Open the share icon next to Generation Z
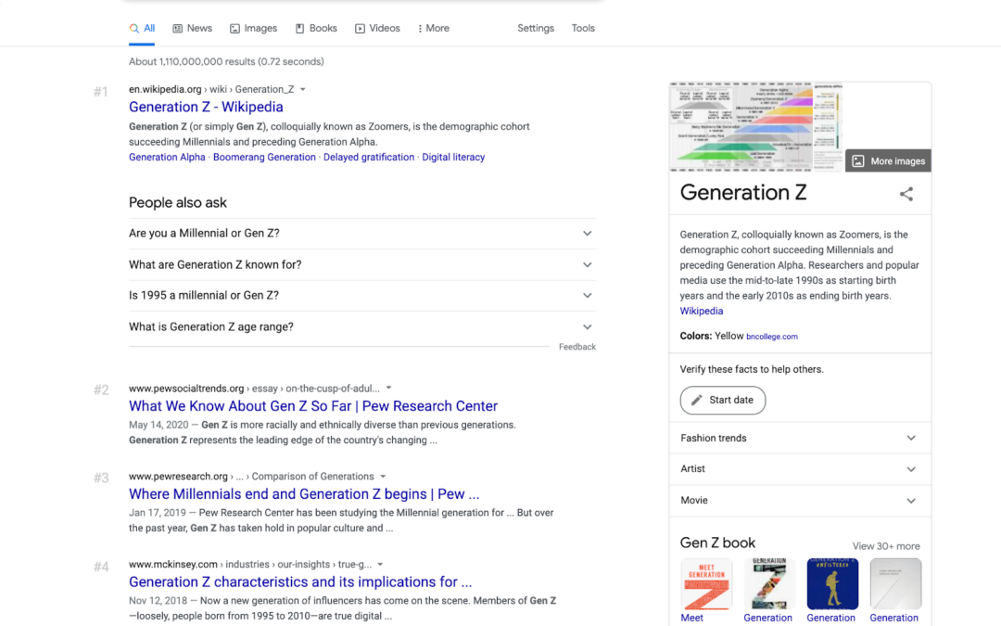This screenshot has height=626, width=1001. (906, 194)
